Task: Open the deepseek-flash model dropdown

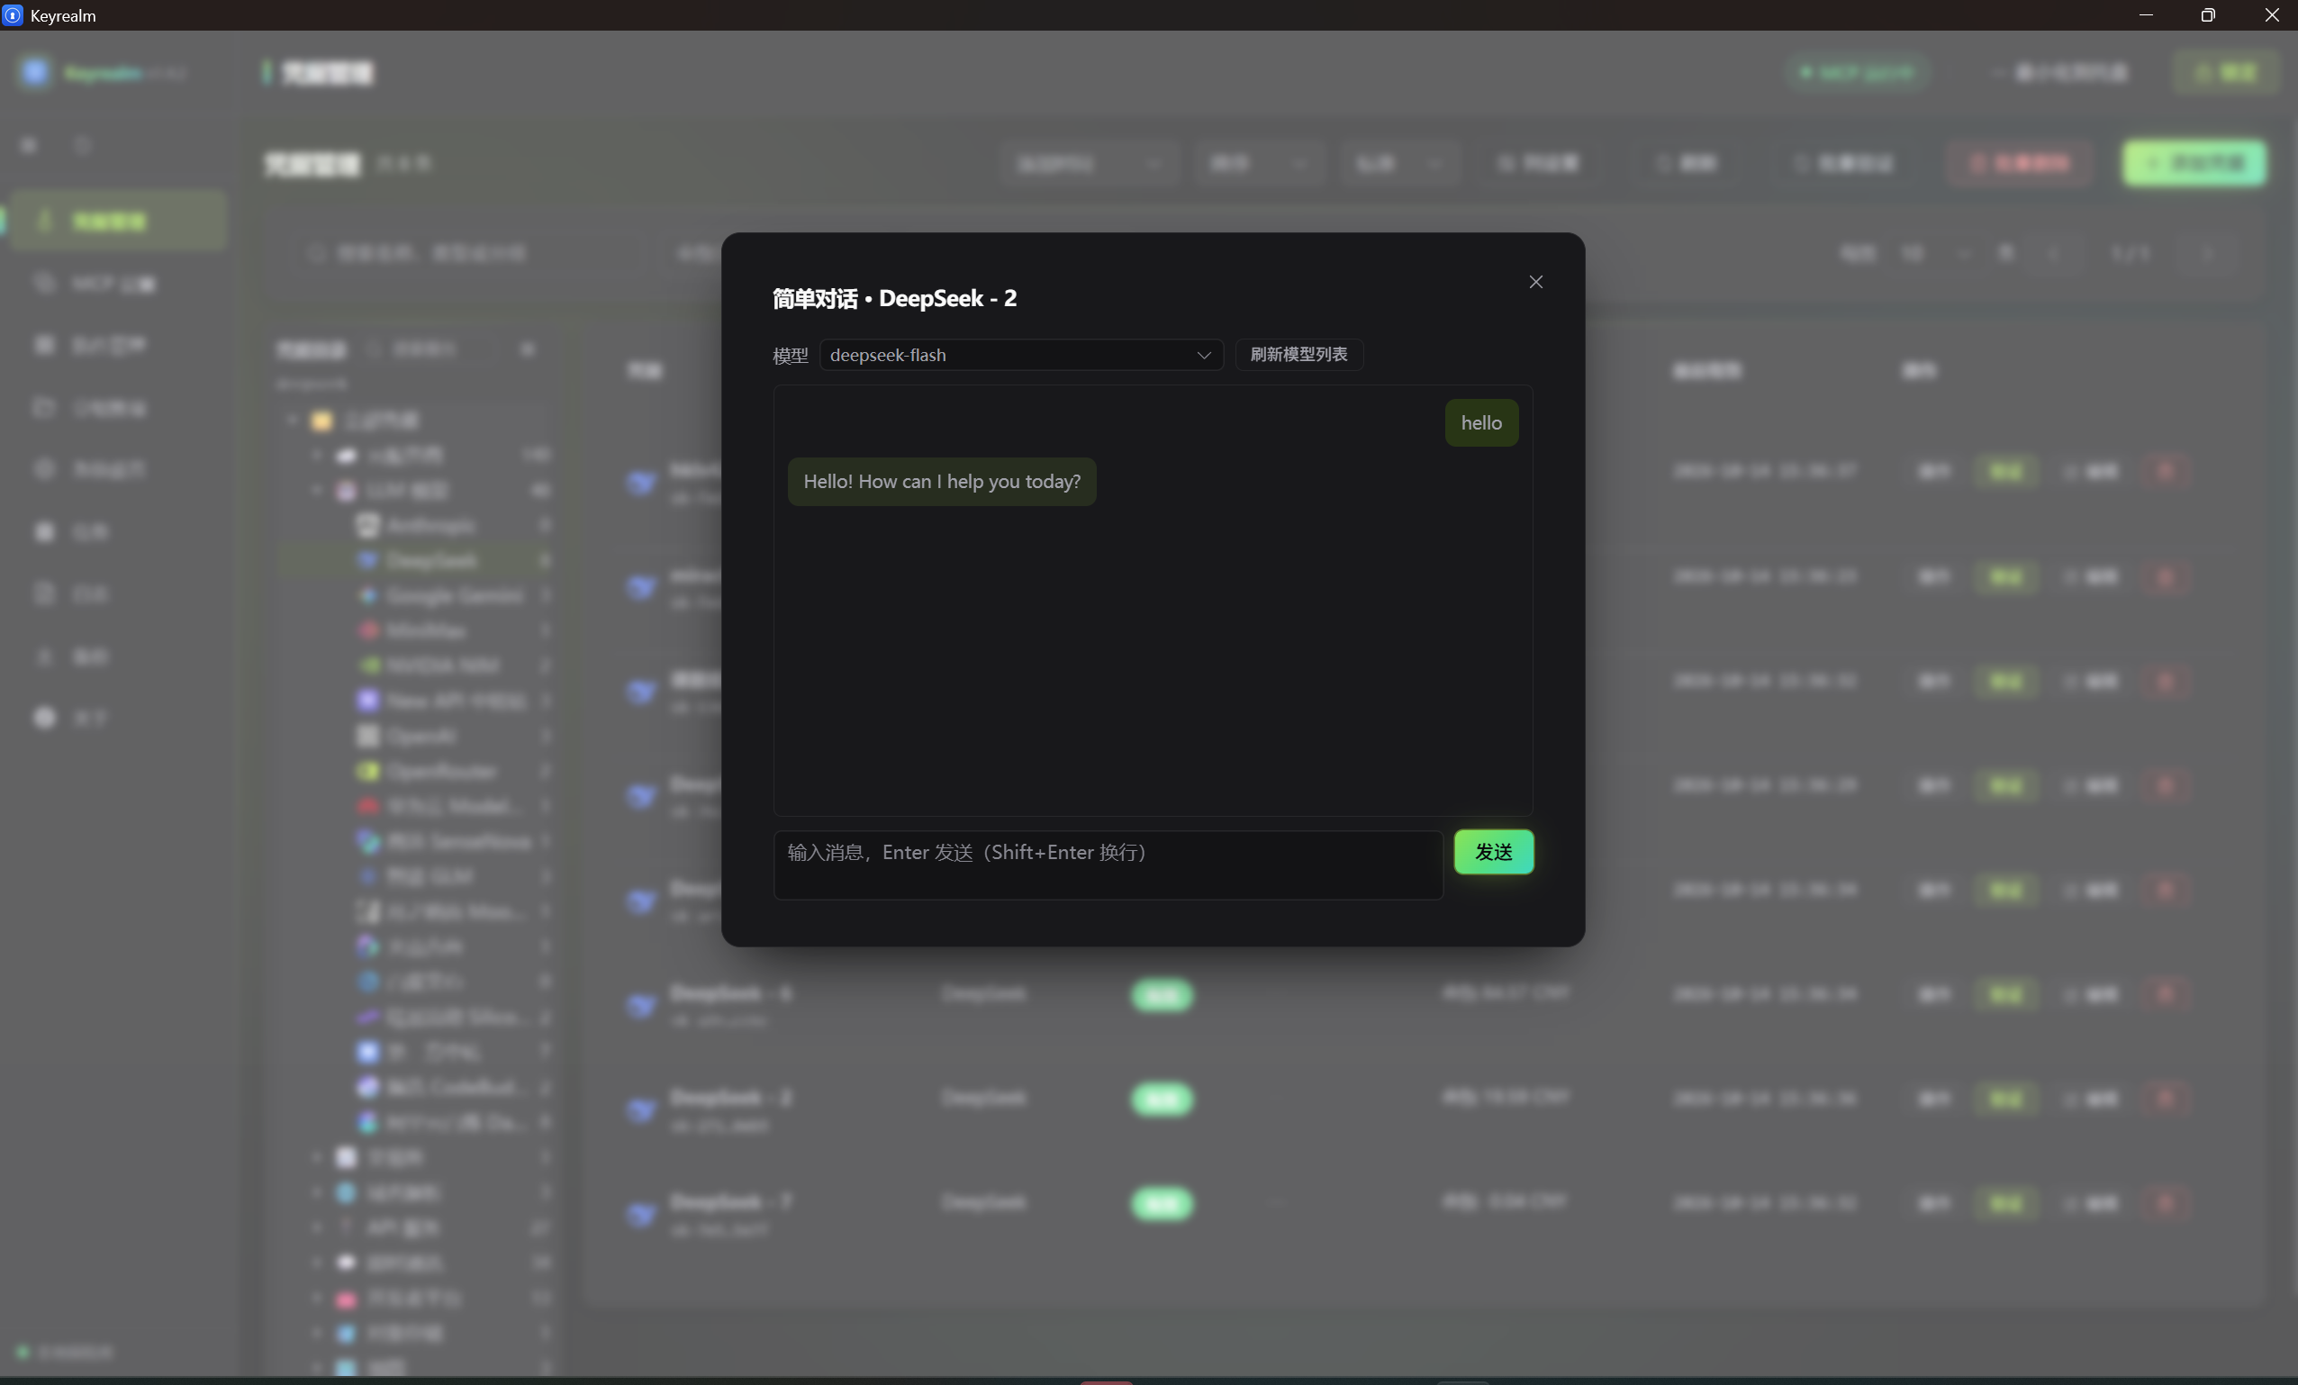Action: pyautogui.click(x=1020, y=355)
